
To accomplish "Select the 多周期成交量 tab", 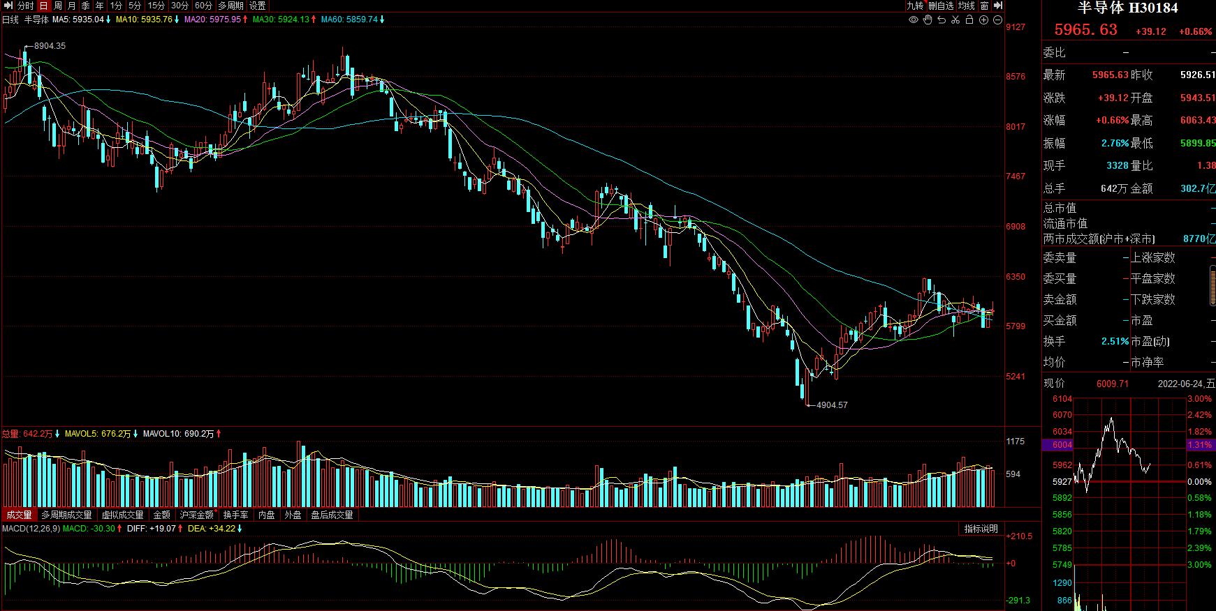I will pyautogui.click(x=66, y=515).
